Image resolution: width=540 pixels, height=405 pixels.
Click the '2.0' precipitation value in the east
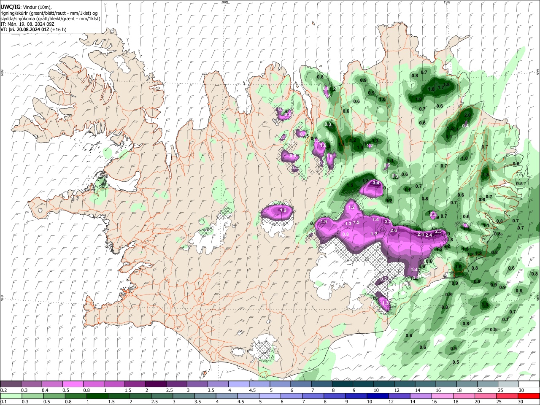(x=467, y=115)
